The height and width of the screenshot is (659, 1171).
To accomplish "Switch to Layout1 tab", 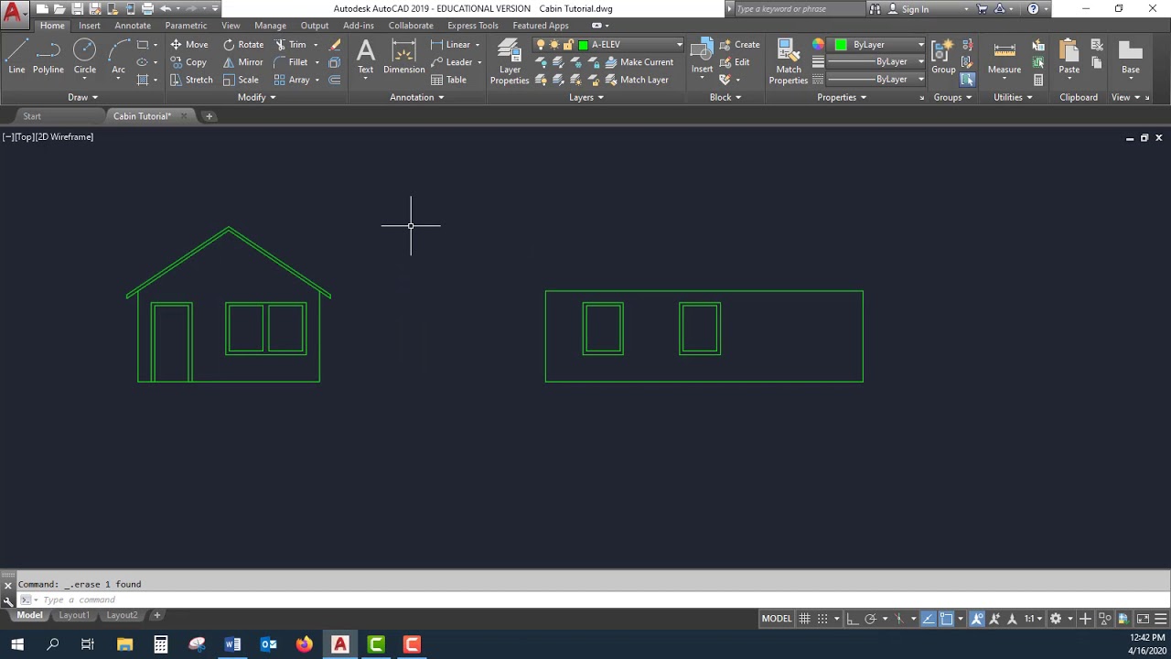I will click(74, 615).
